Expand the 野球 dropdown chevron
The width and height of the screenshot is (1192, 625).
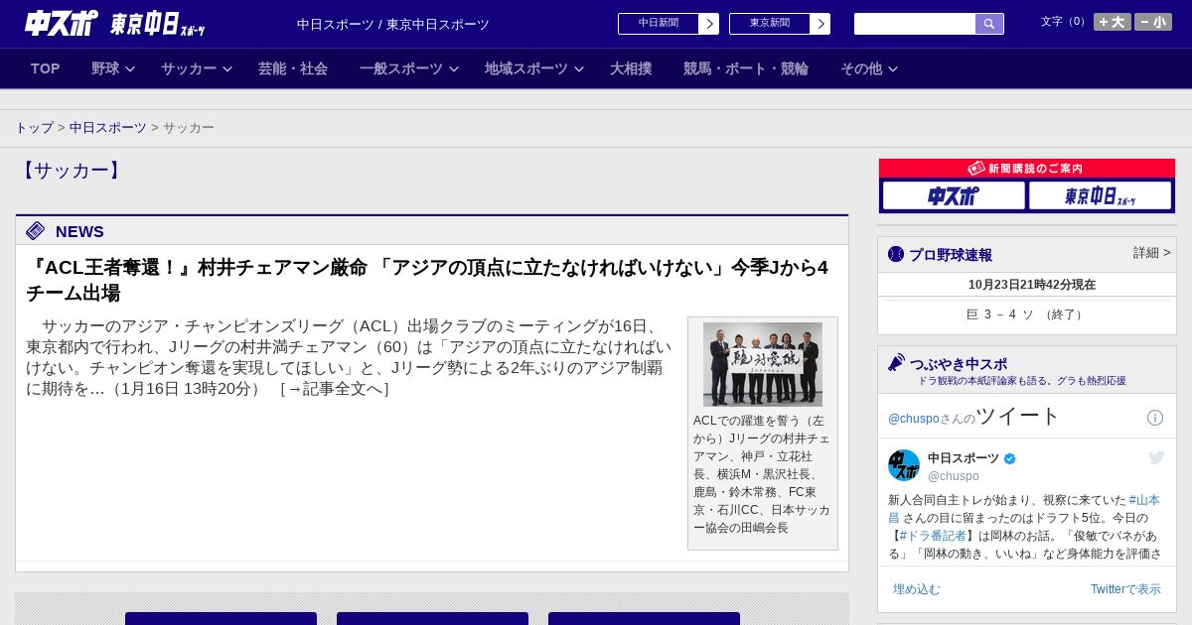(x=130, y=69)
